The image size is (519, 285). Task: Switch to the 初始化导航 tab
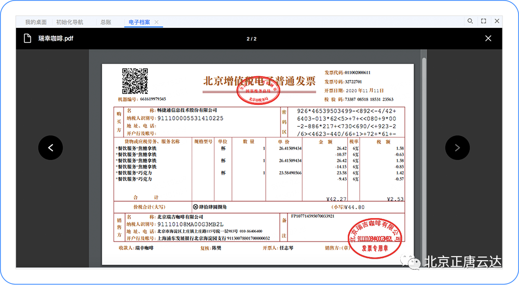pyautogui.click(x=70, y=22)
